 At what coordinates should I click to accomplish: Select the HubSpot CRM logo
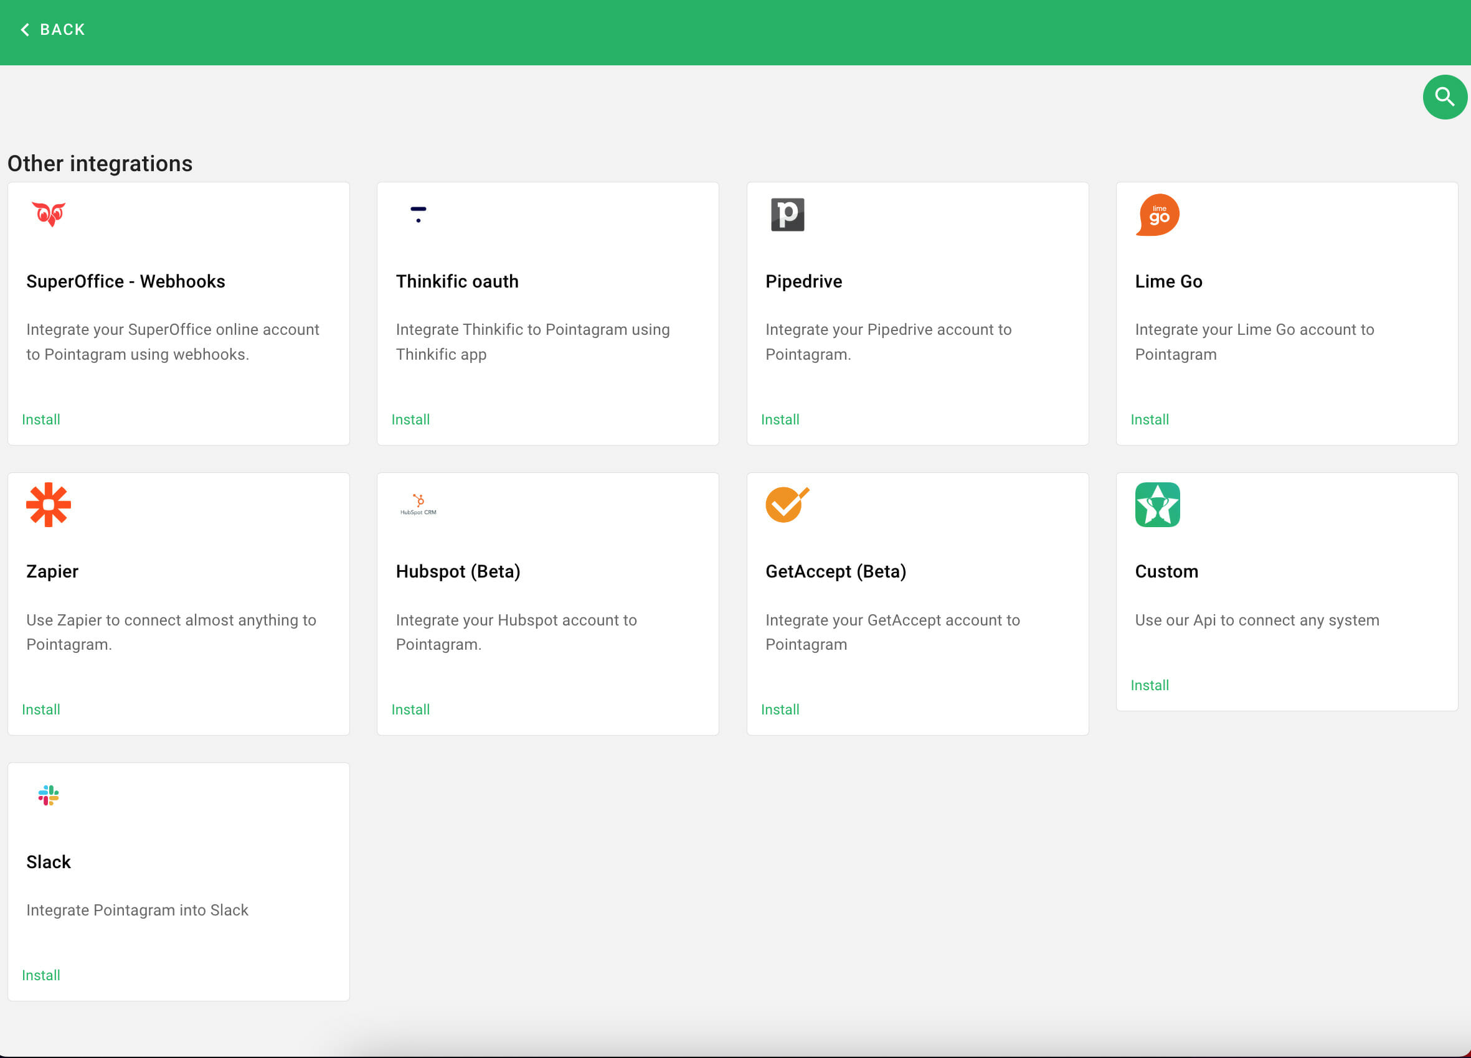418,505
